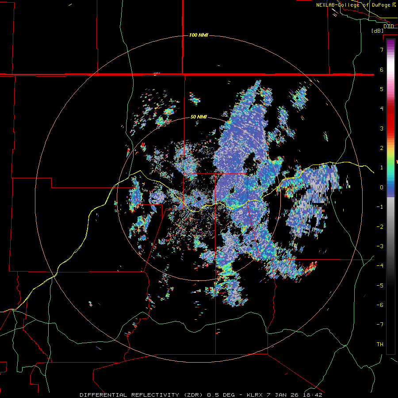Image resolution: width=398 pixels, height=398 pixels.
Task: Click the -3 dB scale value
Action: point(380,246)
